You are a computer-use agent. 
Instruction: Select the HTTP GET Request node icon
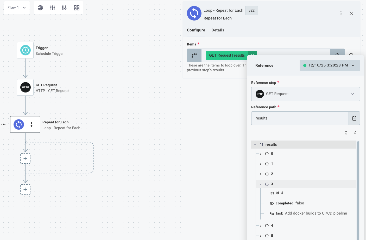coord(25,87)
